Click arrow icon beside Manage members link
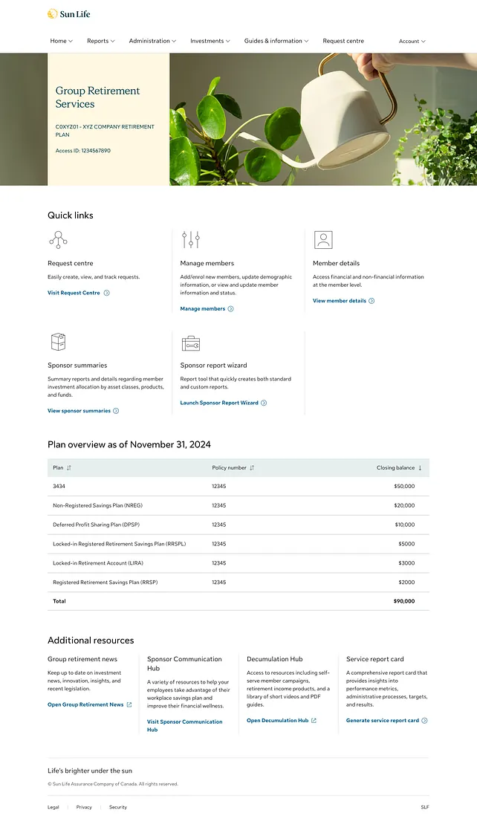The height and width of the screenshot is (824, 477). (x=230, y=309)
